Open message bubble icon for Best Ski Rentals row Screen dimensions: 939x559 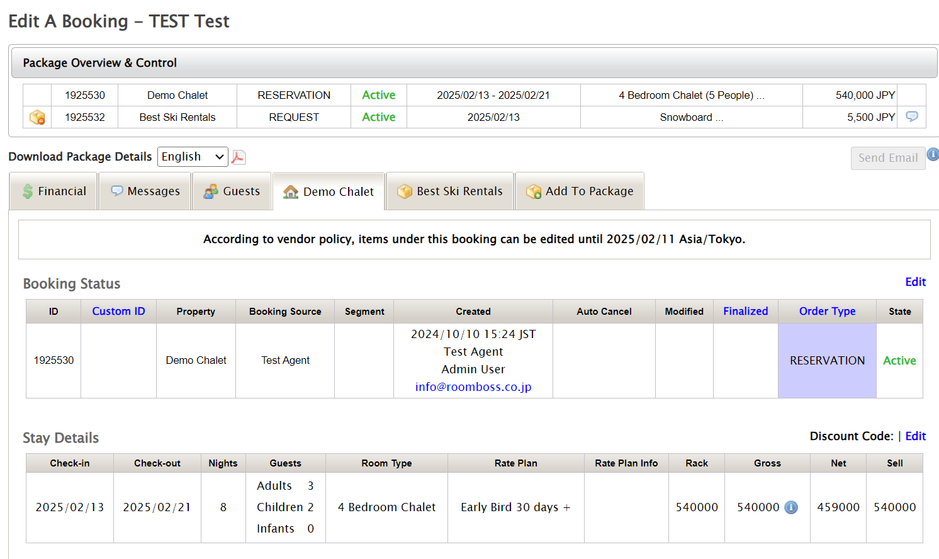point(911,116)
